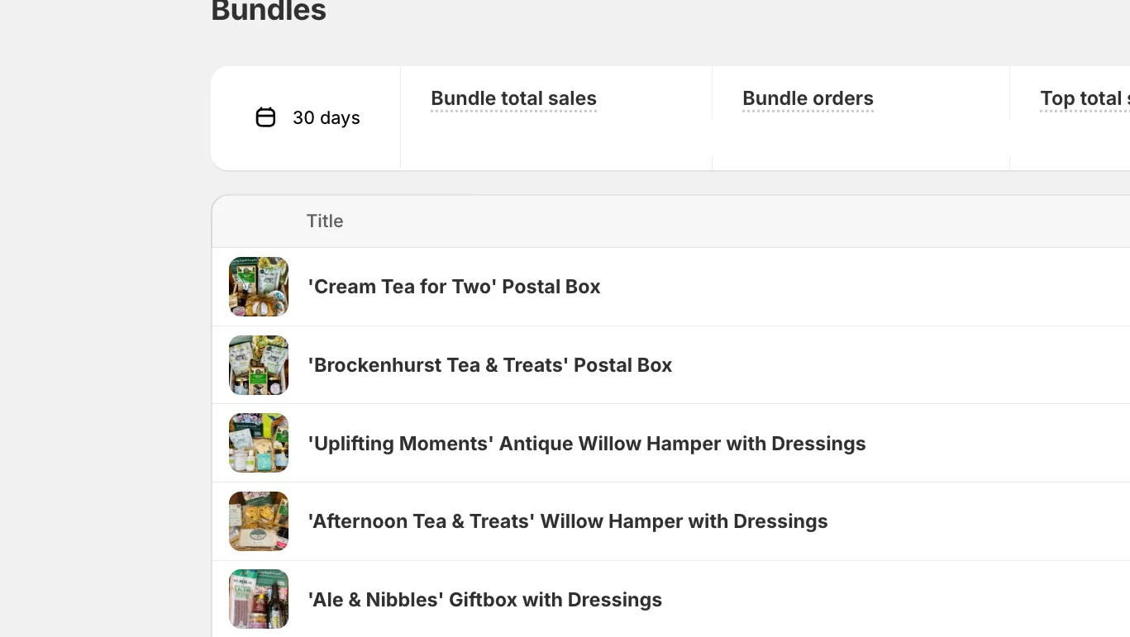
Task: Click the Bundles page heading
Action: coord(268,12)
